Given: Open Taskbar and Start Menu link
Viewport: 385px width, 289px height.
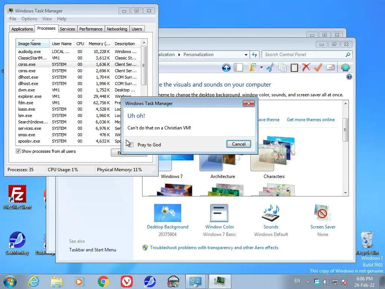Looking at the screenshot, I should [x=92, y=250].
